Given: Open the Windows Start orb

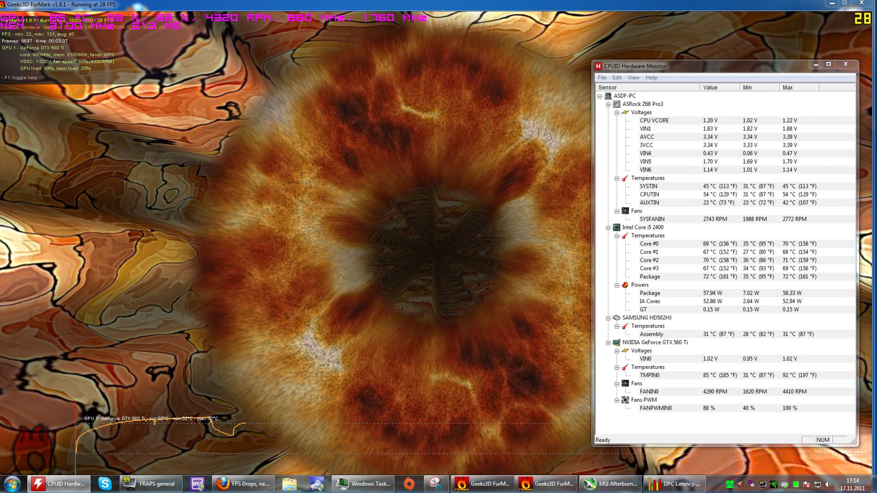Looking at the screenshot, I should 12,483.
